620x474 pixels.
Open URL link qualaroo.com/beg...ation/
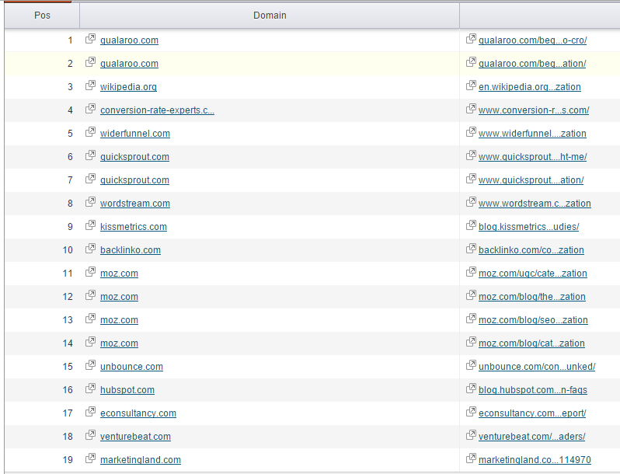(x=532, y=64)
